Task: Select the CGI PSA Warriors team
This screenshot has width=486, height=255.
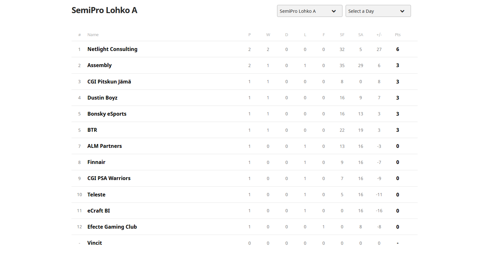Action: [x=109, y=178]
